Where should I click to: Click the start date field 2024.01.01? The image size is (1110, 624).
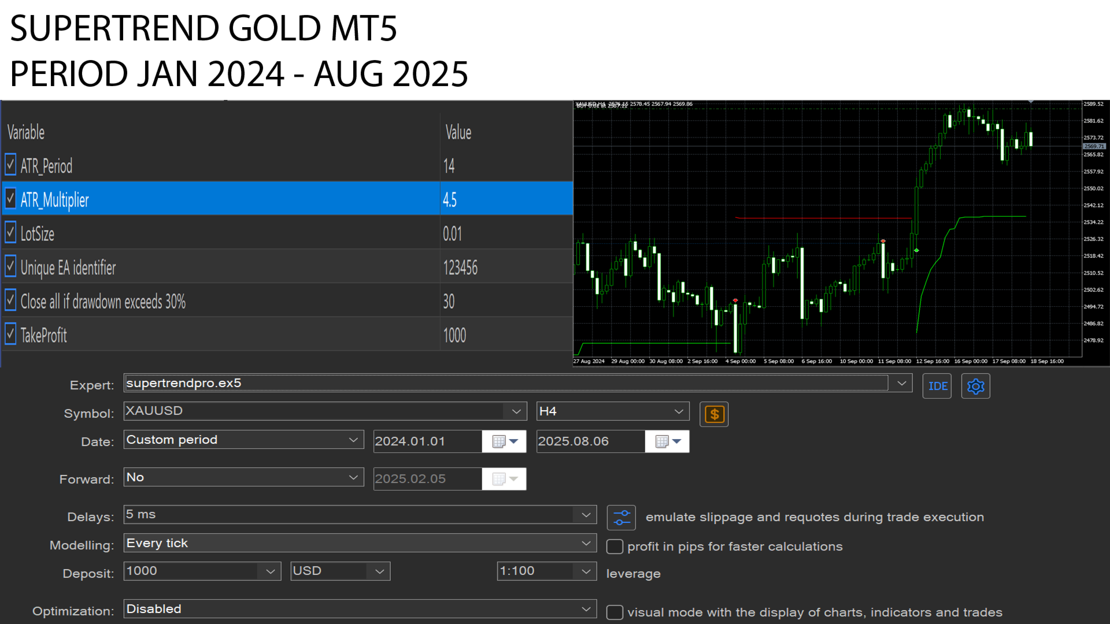(428, 441)
